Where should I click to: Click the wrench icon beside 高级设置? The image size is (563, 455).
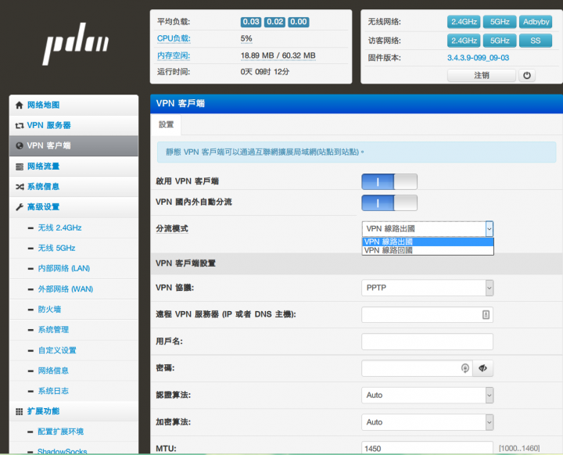(20, 207)
